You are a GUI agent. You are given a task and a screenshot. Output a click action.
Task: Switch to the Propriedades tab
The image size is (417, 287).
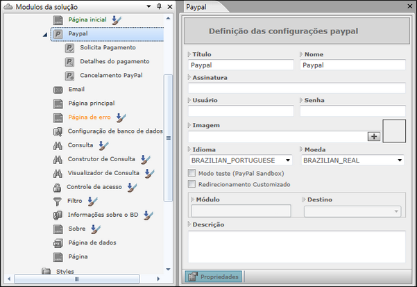(x=214, y=277)
